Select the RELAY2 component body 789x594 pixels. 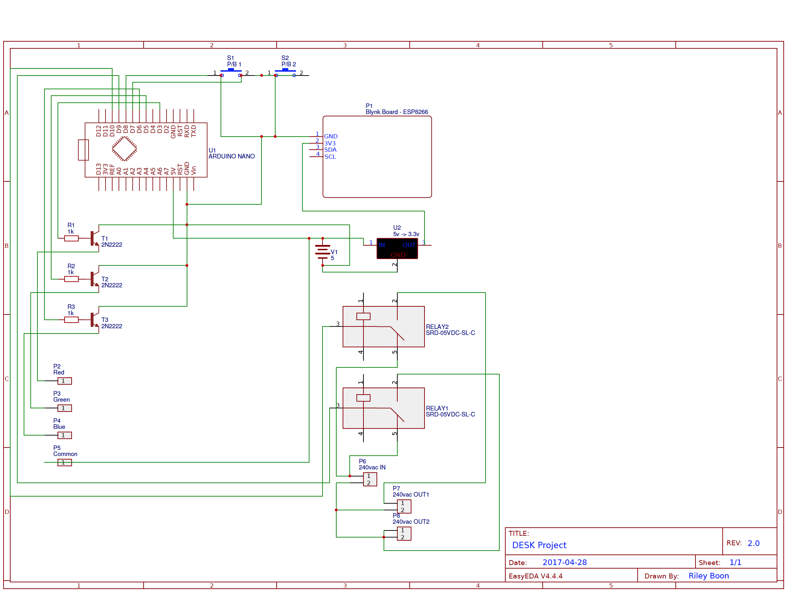(384, 327)
